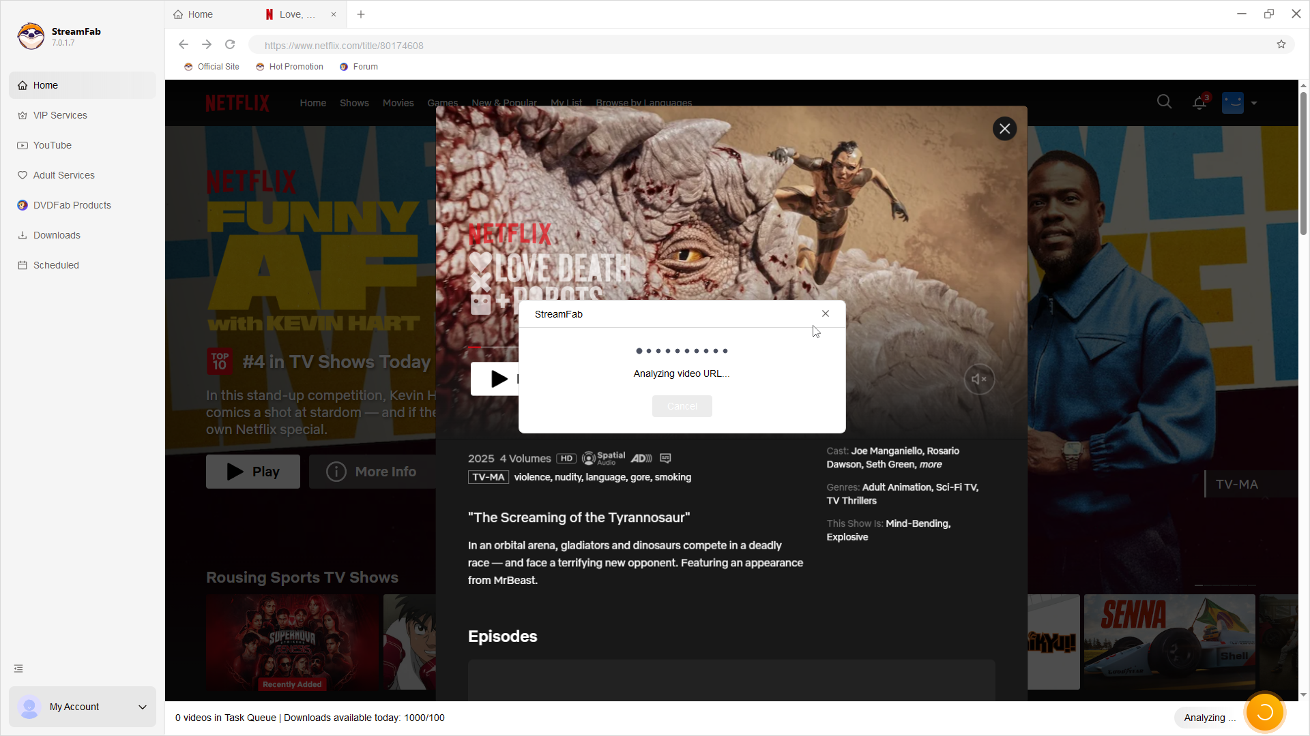Open the Netflix search icon
Viewport: 1310px width, 736px height.
pos(1165,102)
